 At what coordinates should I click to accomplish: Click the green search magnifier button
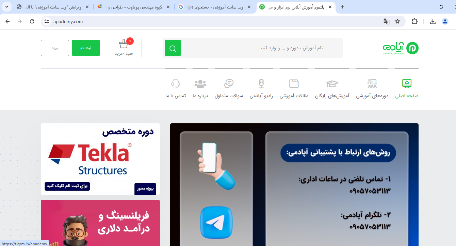pyautogui.click(x=173, y=48)
